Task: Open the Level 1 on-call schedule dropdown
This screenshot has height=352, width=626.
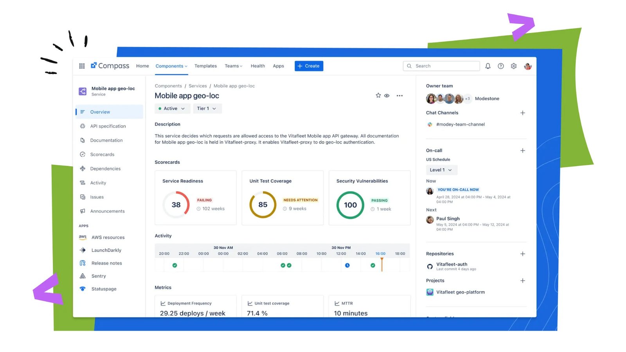Action: (x=441, y=170)
